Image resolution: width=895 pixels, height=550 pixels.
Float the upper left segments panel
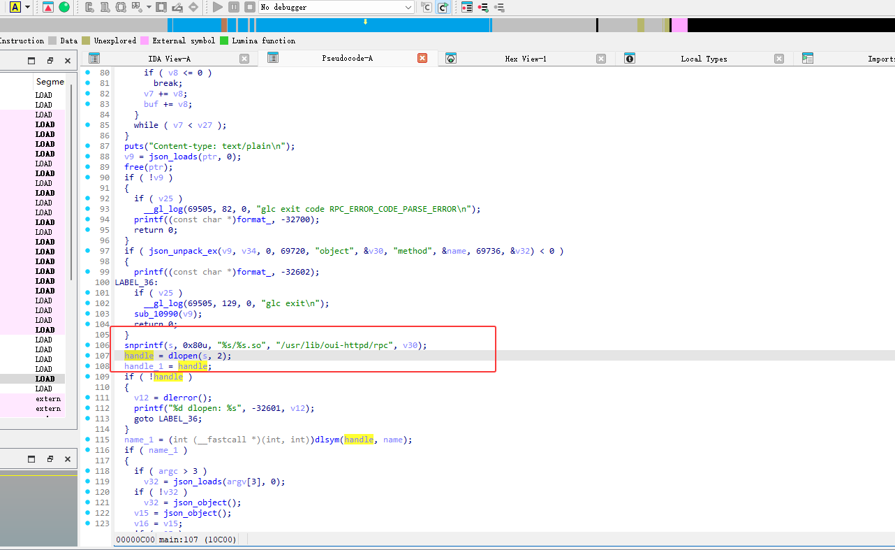point(50,61)
